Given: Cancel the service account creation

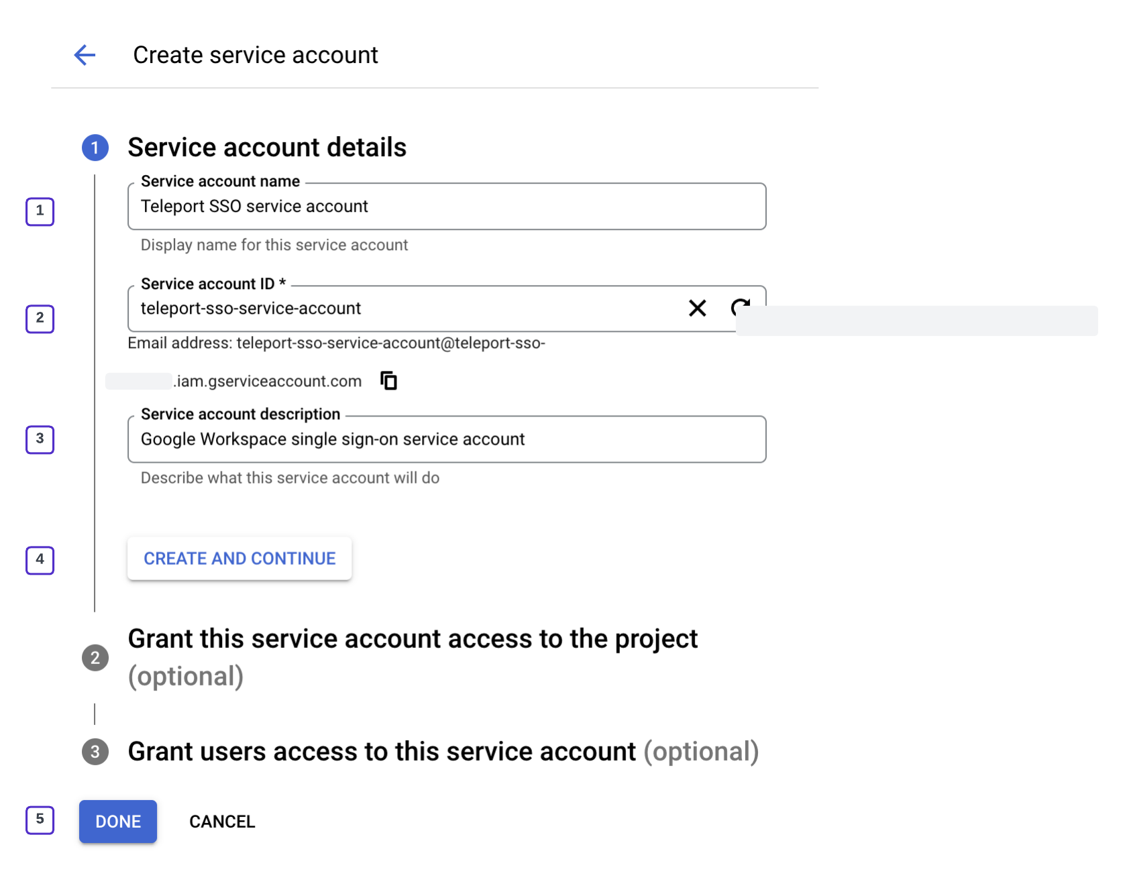Looking at the screenshot, I should point(222,821).
